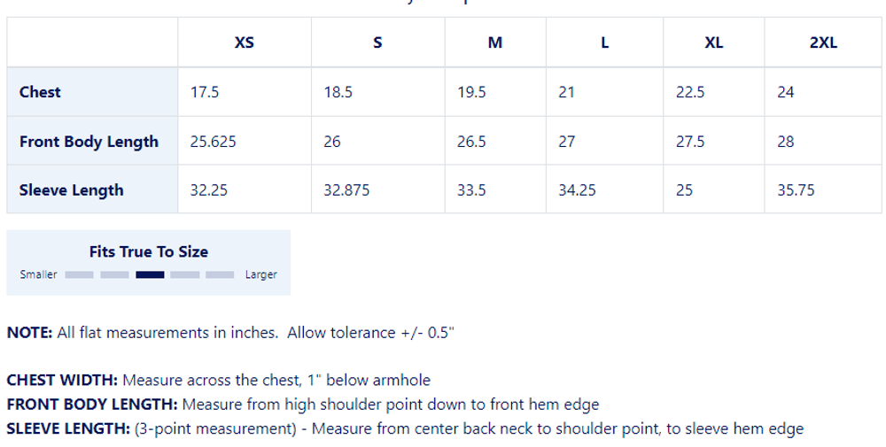Click the M size column header
The image size is (886, 447).
[x=495, y=42]
